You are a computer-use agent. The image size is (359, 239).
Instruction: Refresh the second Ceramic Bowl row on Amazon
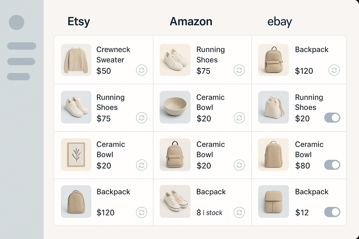(239, 165)
